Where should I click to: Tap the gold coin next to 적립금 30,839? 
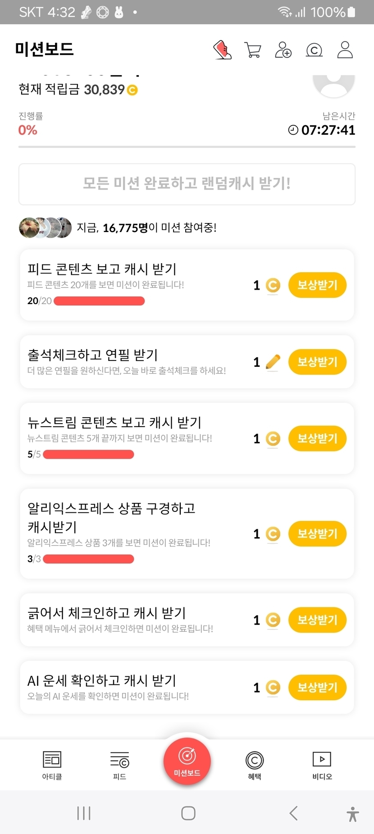132,90
